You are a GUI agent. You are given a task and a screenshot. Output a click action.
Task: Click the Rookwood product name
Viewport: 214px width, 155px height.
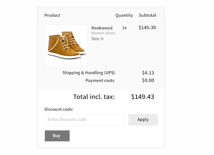point(102,28)
